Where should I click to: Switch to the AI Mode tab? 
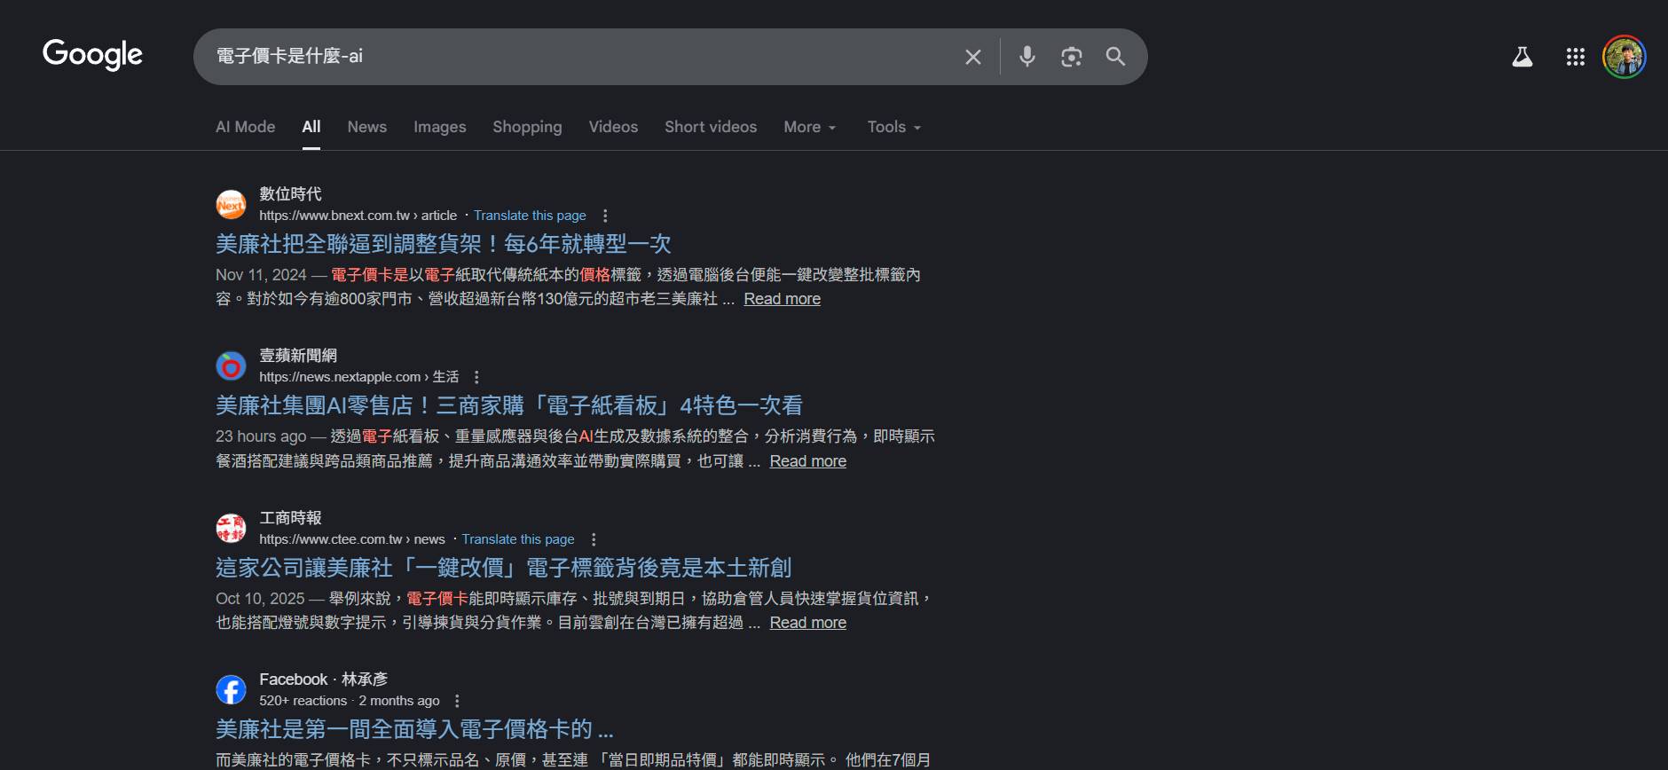[245, 127]
